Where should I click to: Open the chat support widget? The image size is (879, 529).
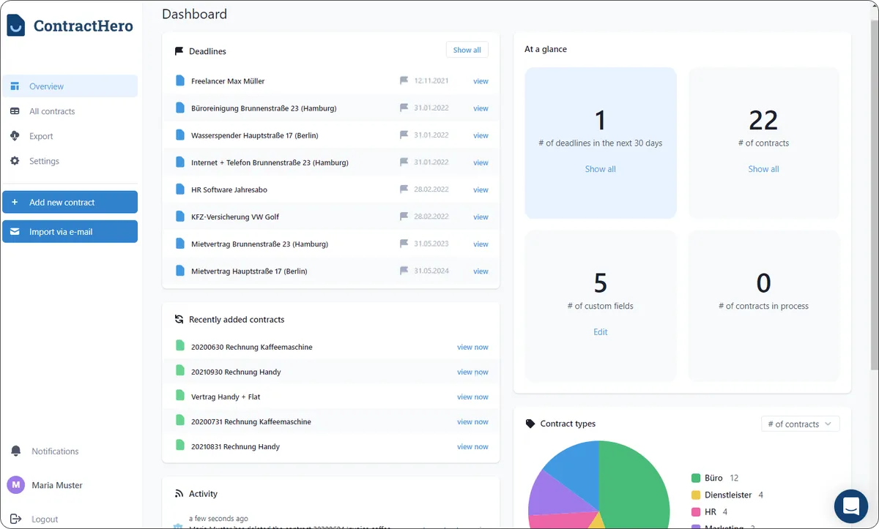point(850,506)
